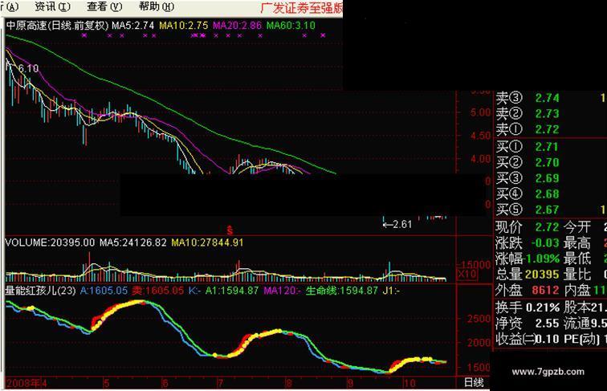The width and height of the screenshot is (607, 391).
Task: Click the www.7gpzb.com link
Action: click(x=548, y=372)
